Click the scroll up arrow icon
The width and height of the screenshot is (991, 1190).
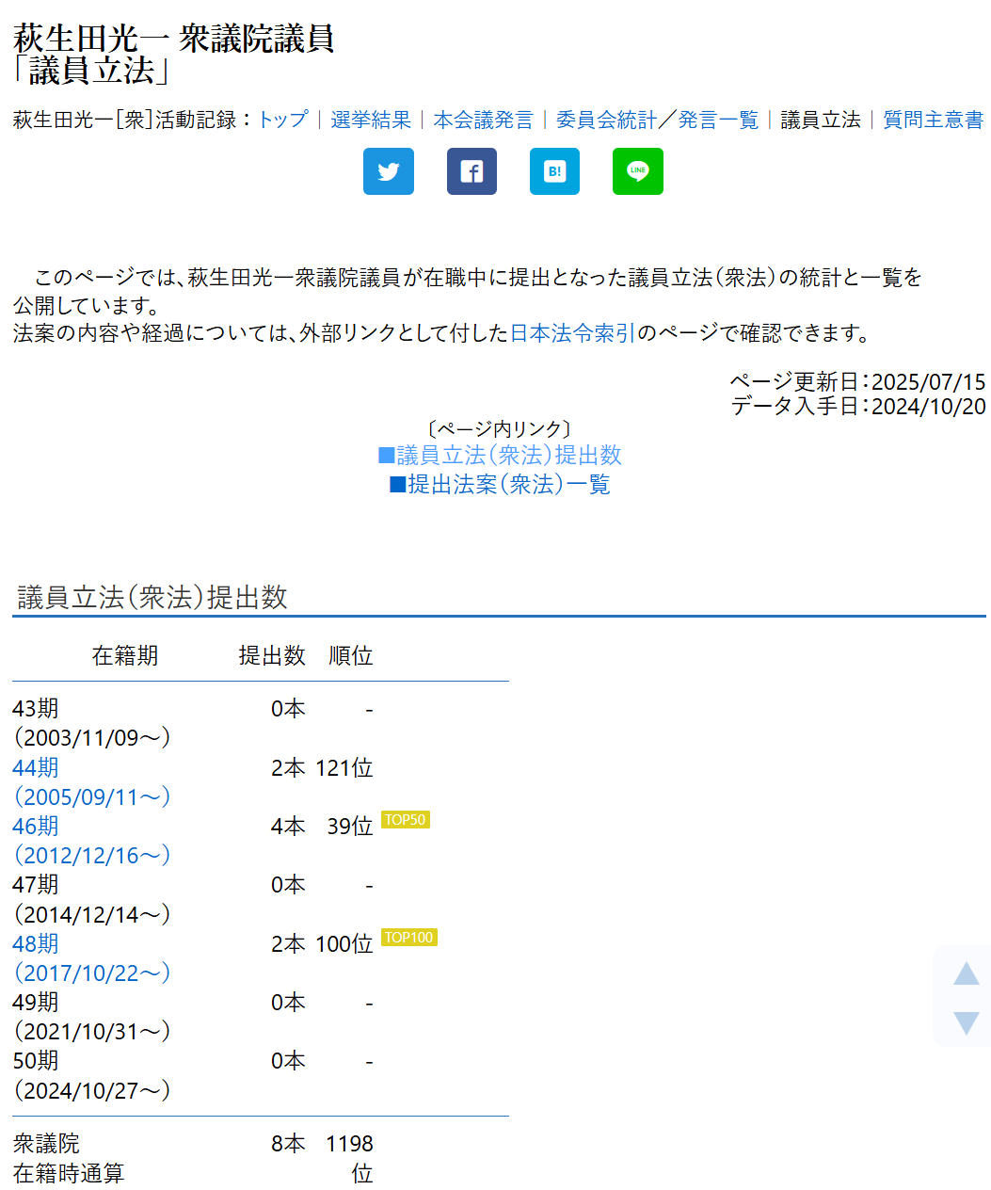[x=966, y=973]
